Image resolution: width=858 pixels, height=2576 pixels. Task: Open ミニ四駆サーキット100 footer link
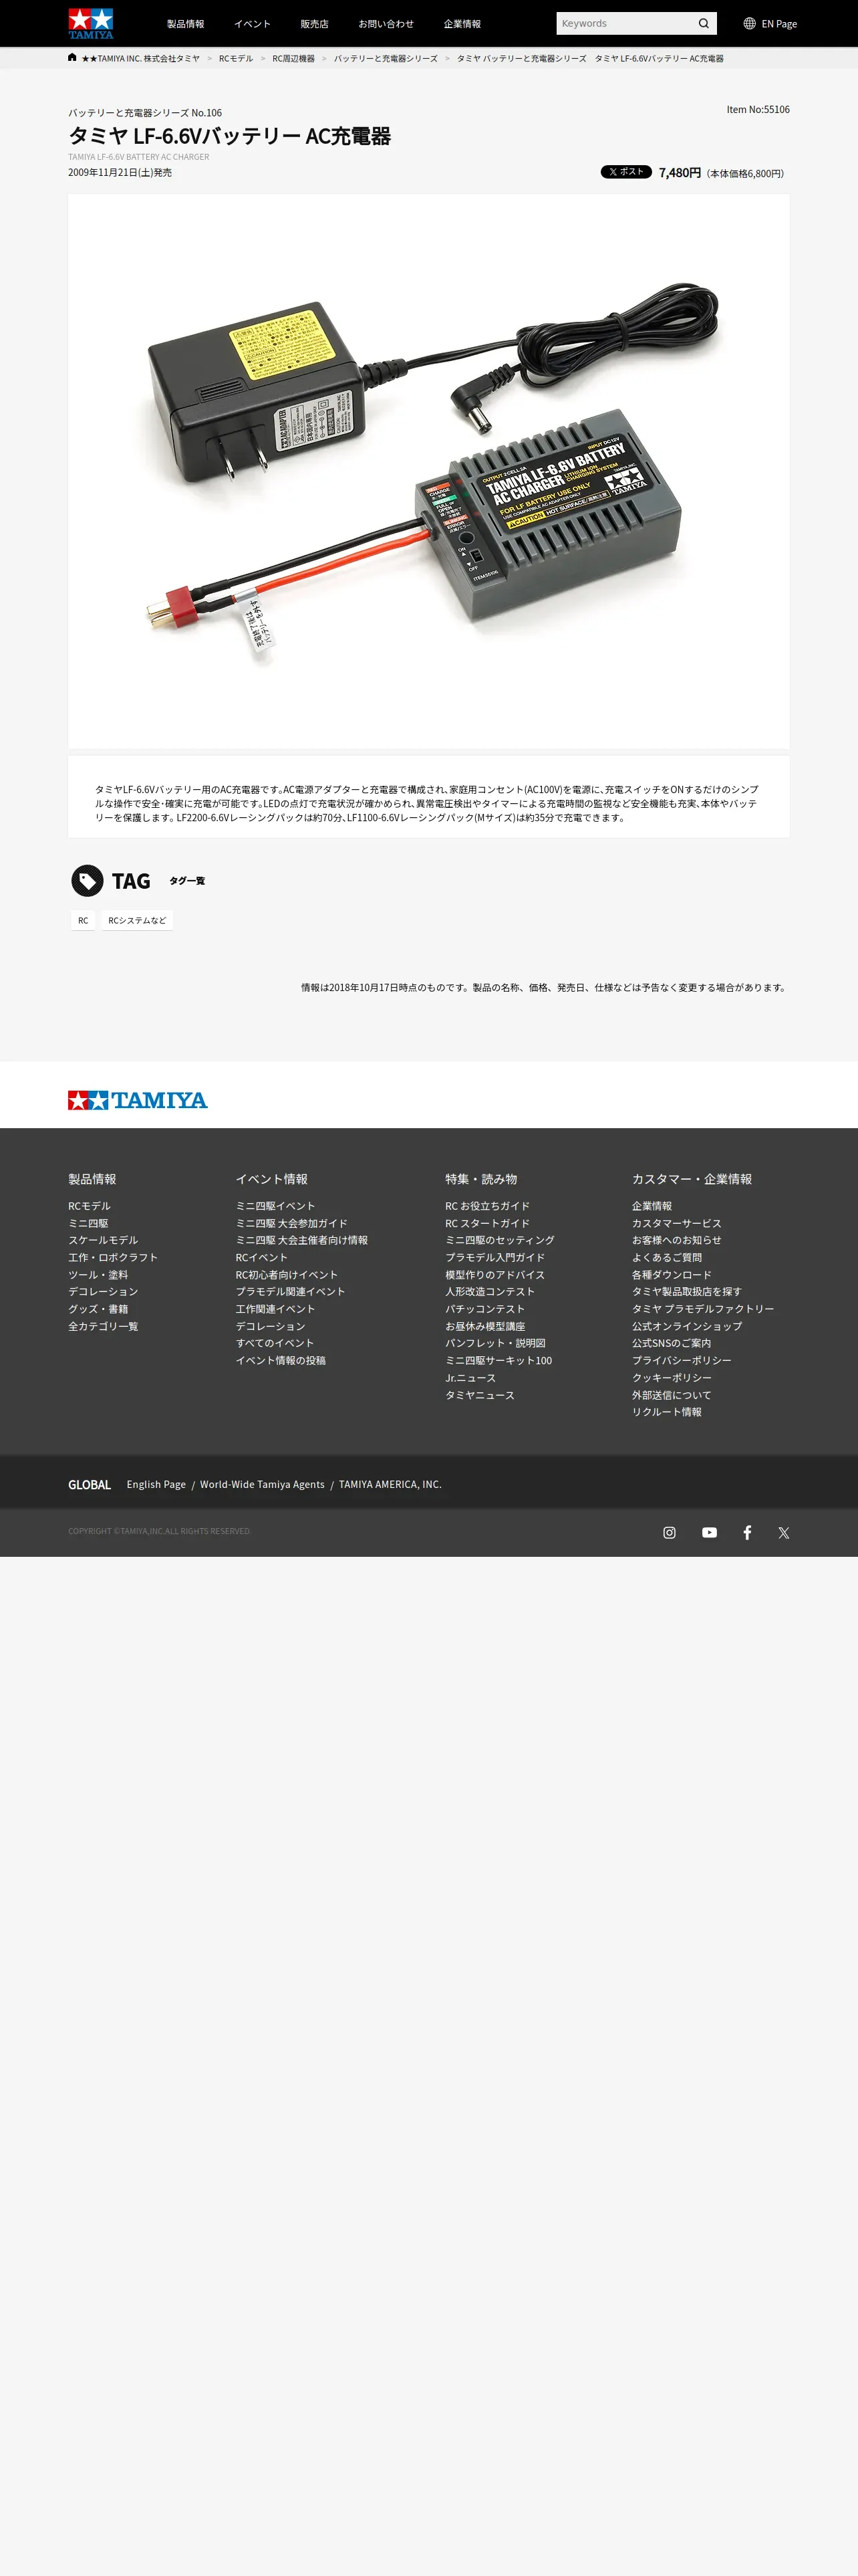(498, 1360)
